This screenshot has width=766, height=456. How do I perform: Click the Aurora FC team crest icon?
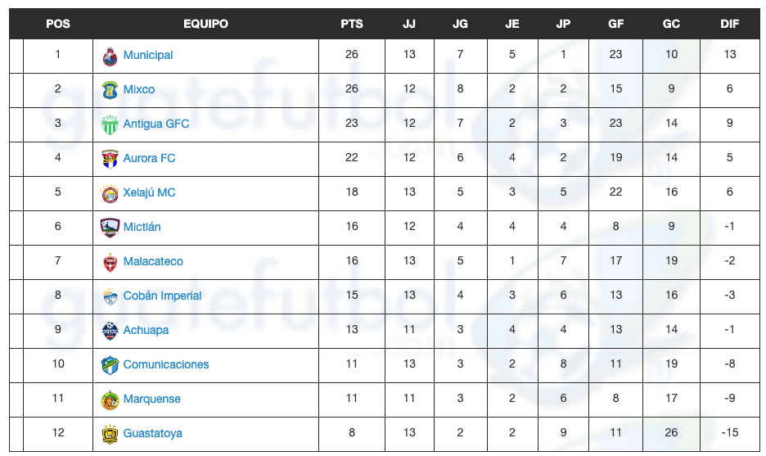point(110,159)
